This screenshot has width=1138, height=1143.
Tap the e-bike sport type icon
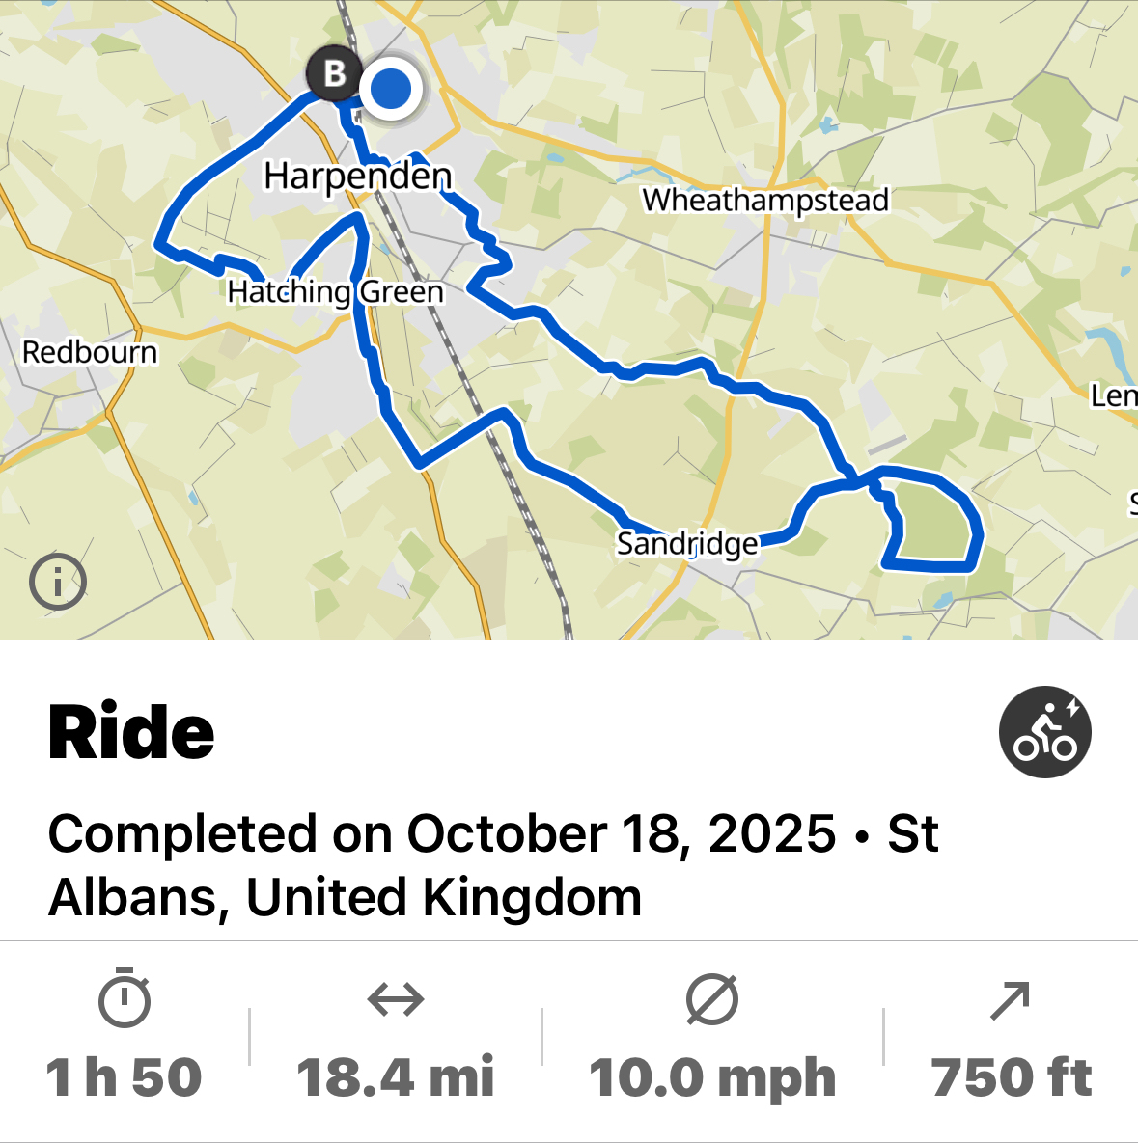[1045, 732]
